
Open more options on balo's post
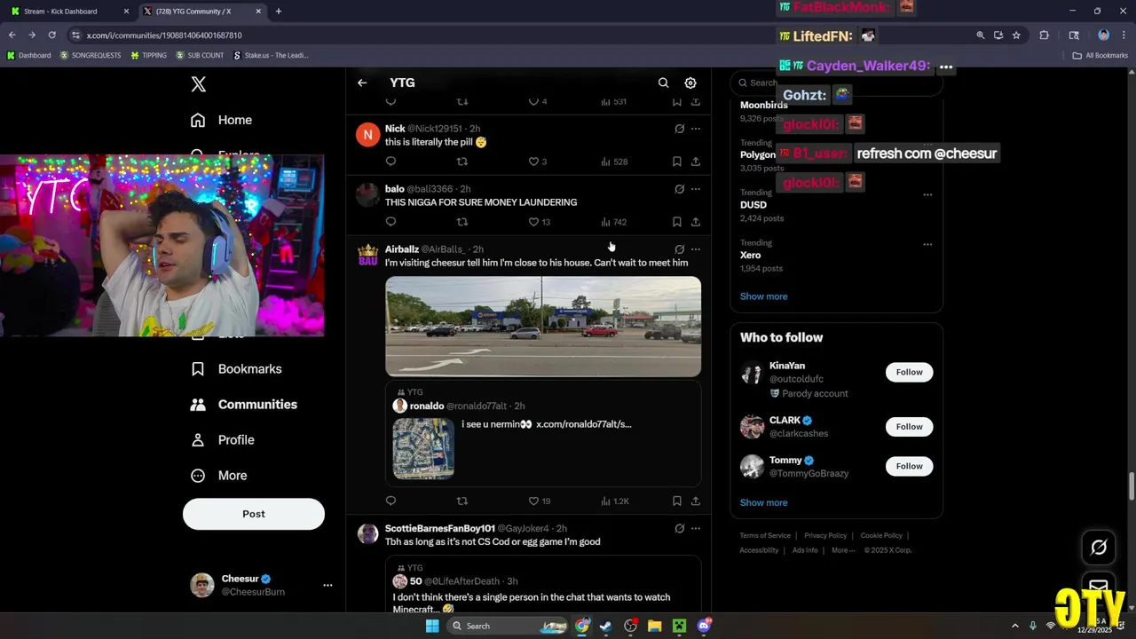tap(696, 189)
